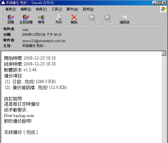Open the 編輯 (Edit) menu
Screen dimensions: 168x143
pos(26,9)
